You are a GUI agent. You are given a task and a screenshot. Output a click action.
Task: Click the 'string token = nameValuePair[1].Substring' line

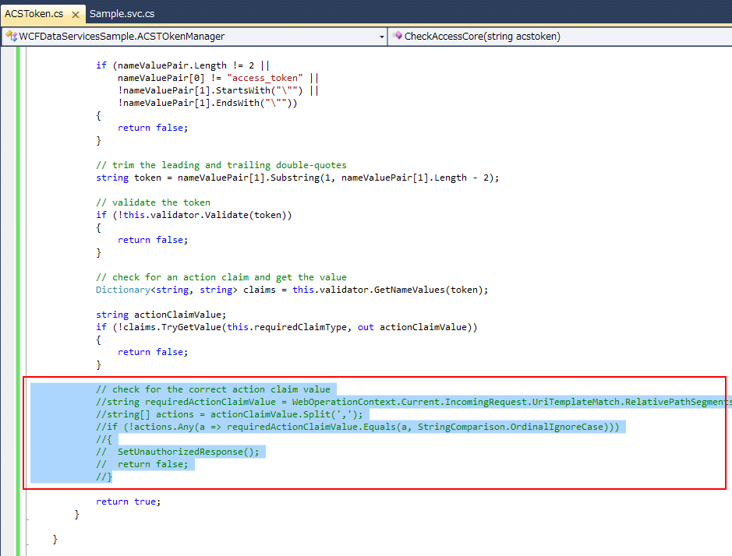(296, 178)
